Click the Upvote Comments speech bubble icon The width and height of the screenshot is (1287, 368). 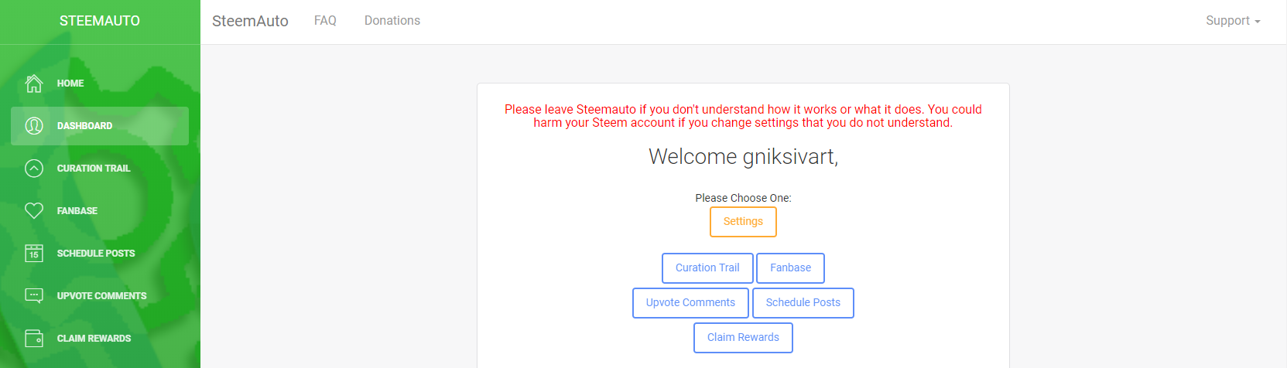34,295
